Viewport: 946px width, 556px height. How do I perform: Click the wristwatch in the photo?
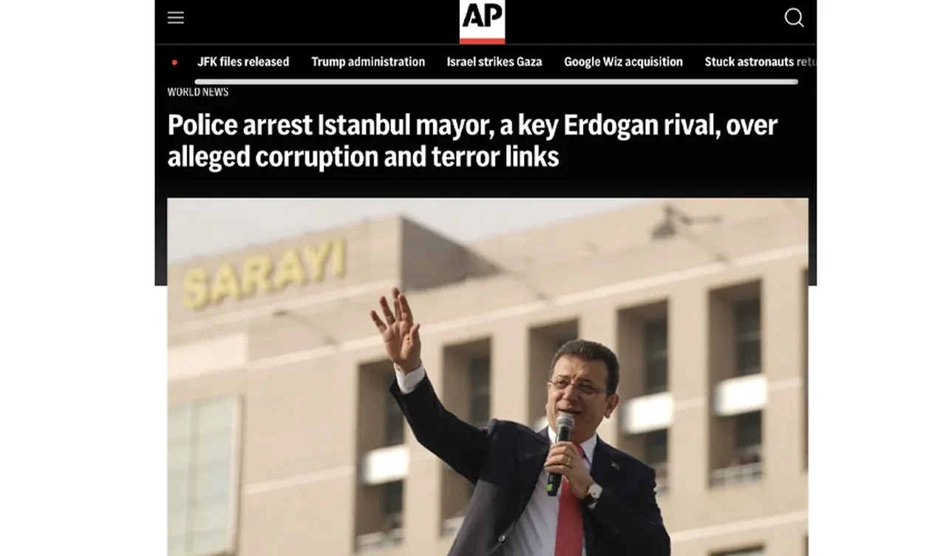(x=591, y=495)
